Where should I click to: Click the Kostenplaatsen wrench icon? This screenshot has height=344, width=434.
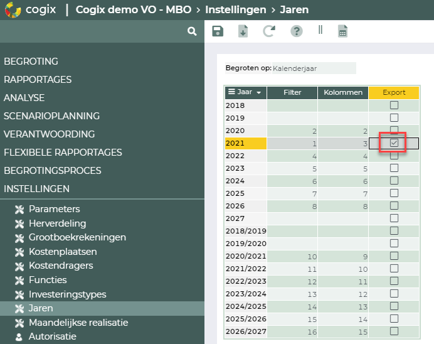(x=19, y=252)
